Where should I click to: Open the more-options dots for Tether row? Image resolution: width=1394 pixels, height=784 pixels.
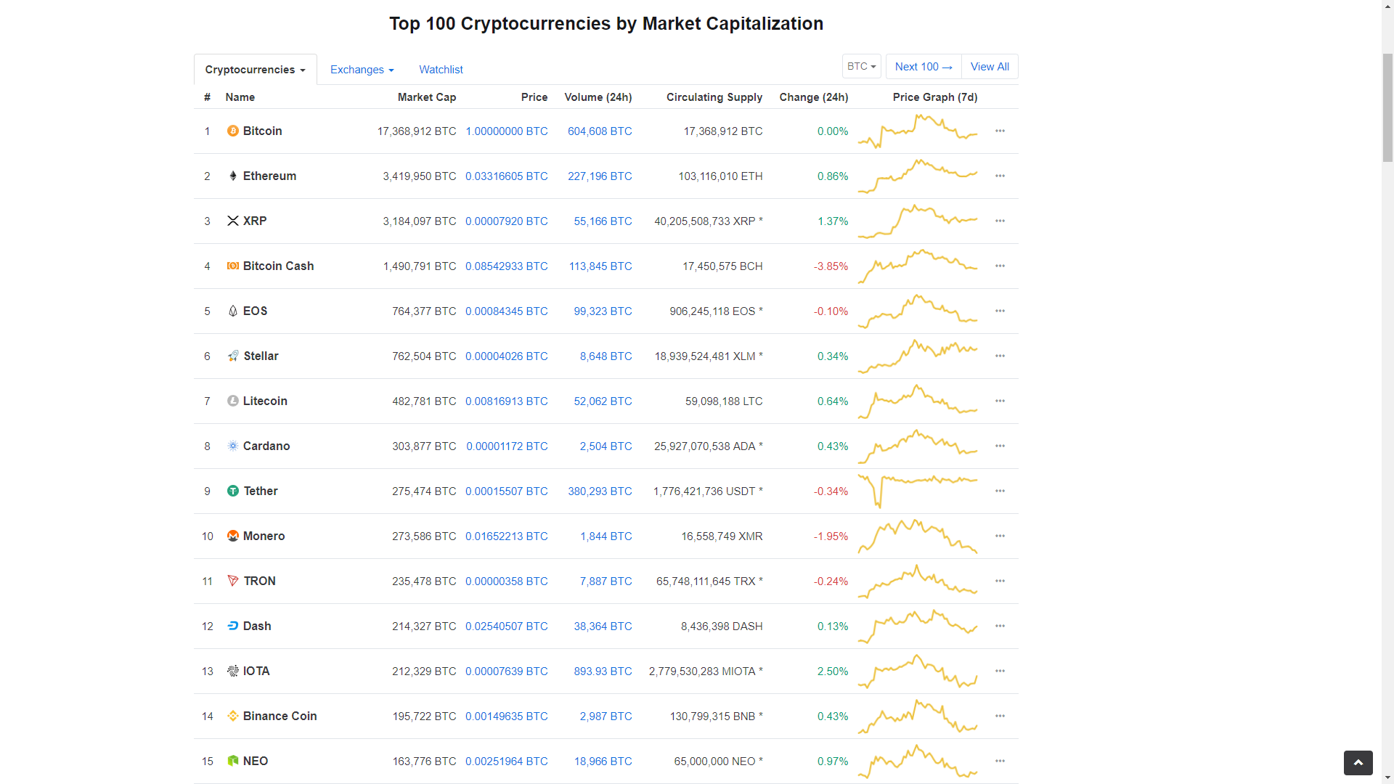[x=1000, y=491]
